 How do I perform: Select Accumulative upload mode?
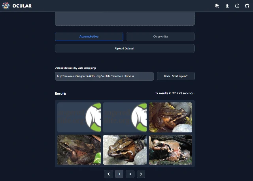coord(89,37)
